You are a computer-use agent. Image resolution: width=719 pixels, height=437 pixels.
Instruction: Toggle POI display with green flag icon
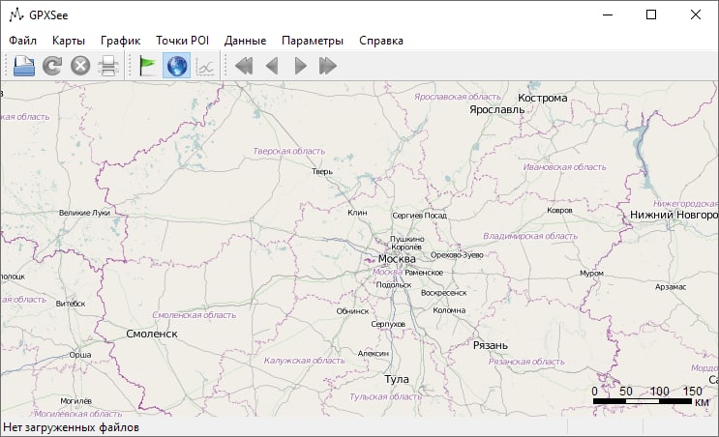148,66
